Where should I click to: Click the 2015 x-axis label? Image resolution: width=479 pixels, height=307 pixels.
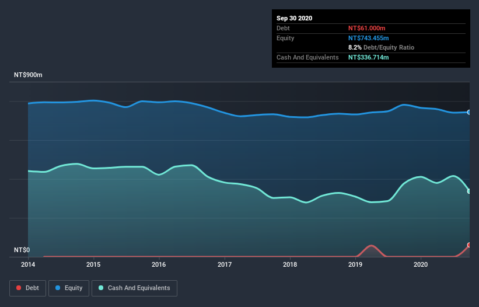point(93,264)
